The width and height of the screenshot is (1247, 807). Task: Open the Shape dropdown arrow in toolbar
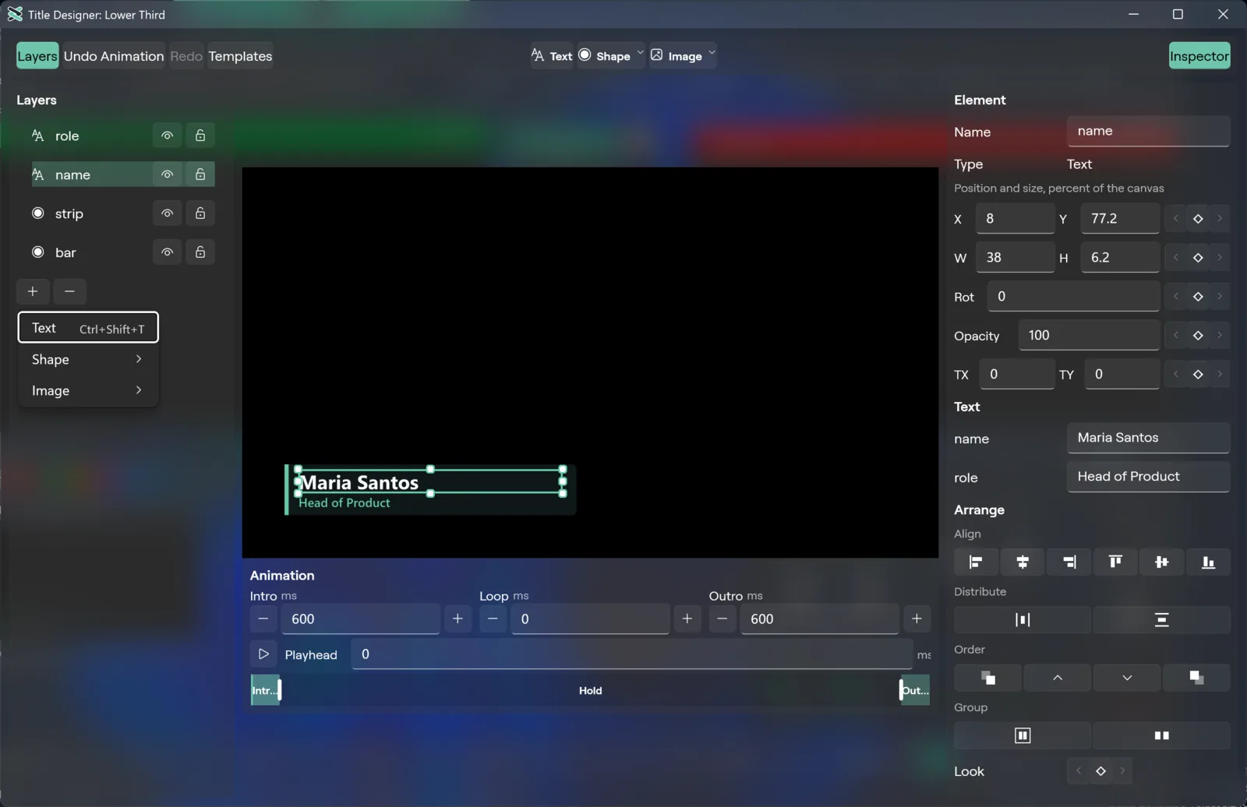tap(640, 54)
